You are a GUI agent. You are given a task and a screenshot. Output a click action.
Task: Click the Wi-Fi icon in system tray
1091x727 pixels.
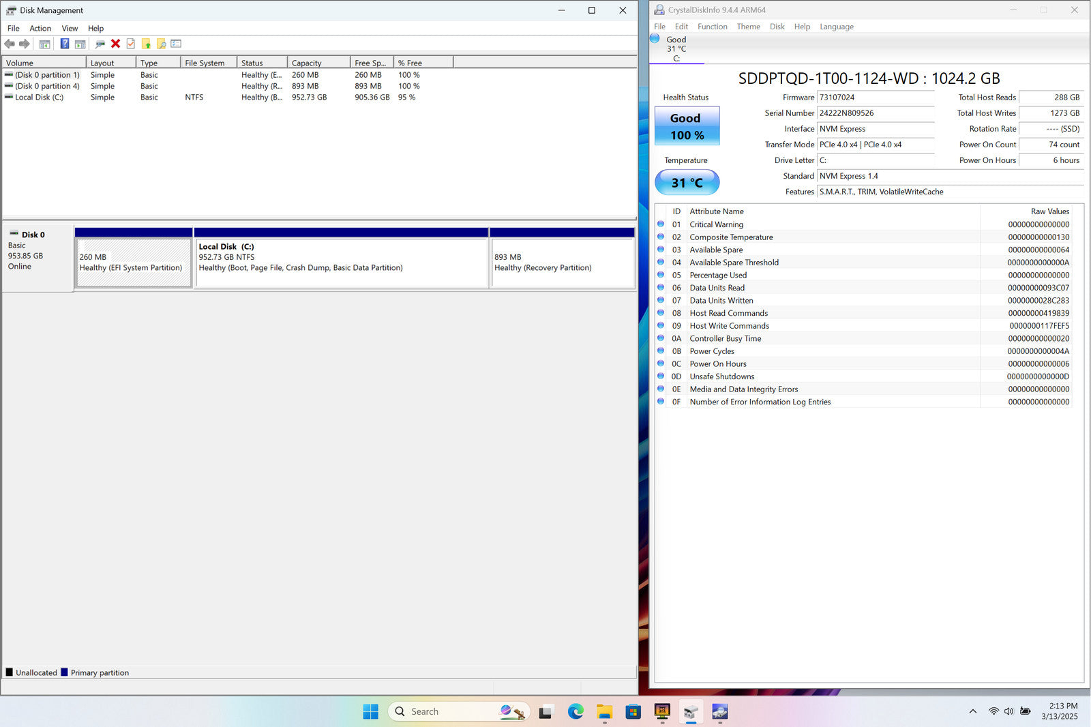click(993, 711)
